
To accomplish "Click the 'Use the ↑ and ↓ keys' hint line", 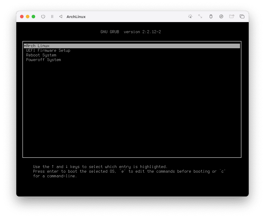I will click(x=100, y=167).
